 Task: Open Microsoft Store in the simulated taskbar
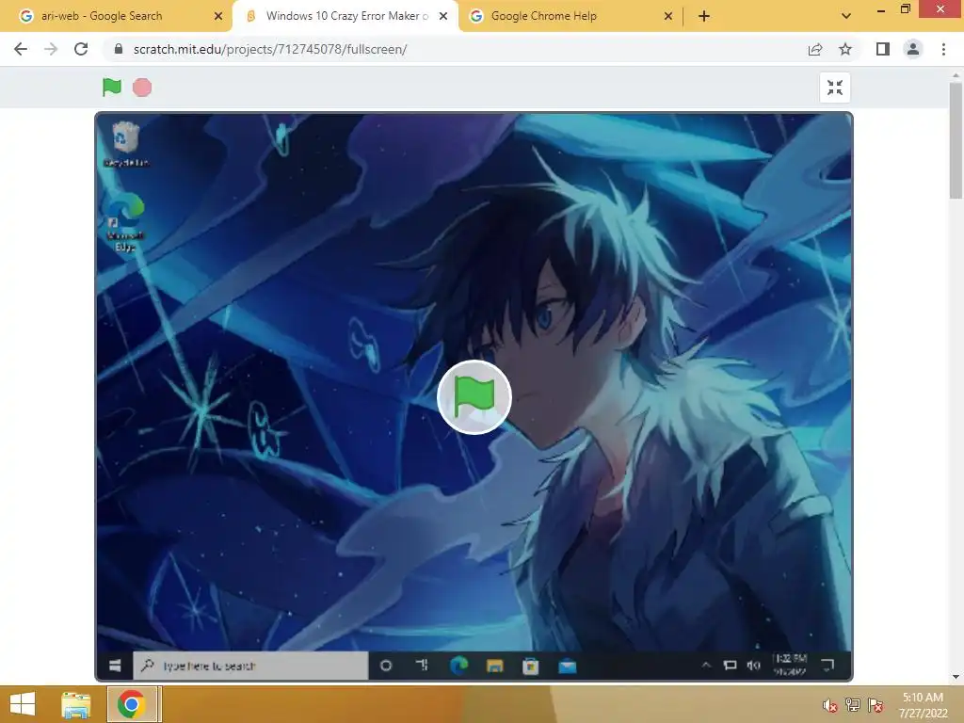pos(531,666)
